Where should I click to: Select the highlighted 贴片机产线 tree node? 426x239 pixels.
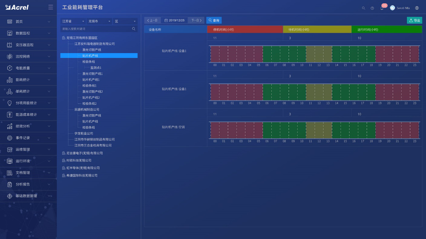[x=99, y=56]
